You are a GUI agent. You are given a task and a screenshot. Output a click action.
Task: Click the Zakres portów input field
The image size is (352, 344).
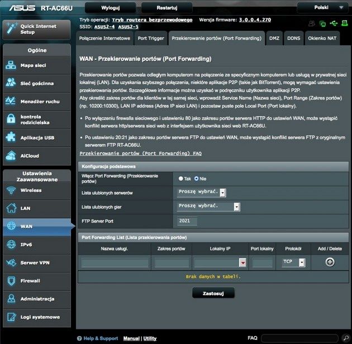click(x=172, y=262)
